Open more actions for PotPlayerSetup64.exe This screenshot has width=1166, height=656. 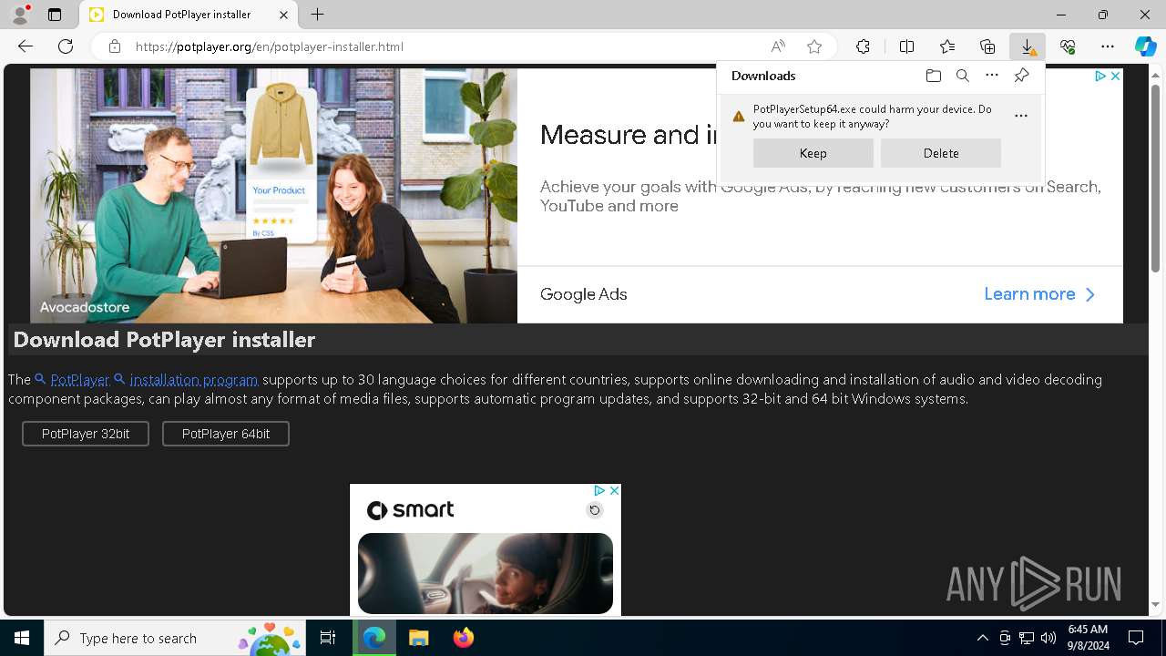tap(1021, 116)
